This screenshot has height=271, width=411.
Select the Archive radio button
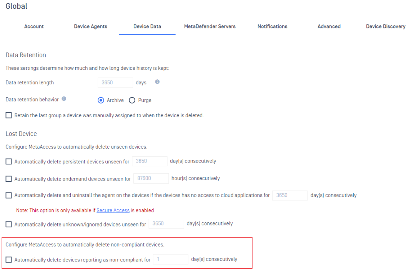click(101, 100)
